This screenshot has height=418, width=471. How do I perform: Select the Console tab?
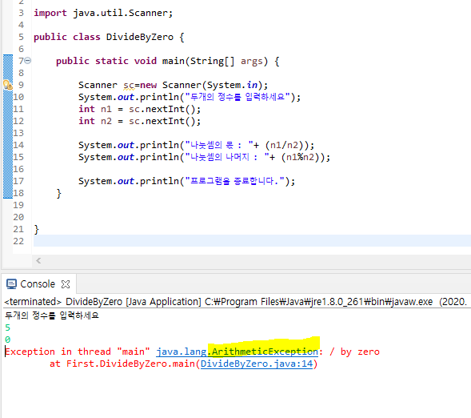tap(38, 284)
